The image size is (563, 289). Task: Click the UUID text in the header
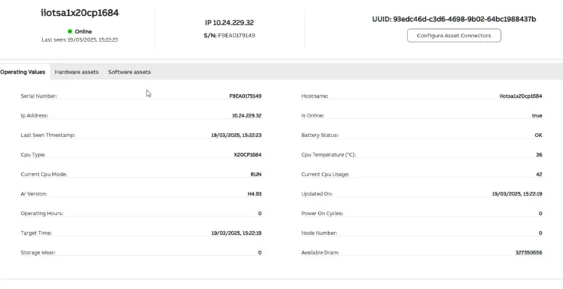454,18
